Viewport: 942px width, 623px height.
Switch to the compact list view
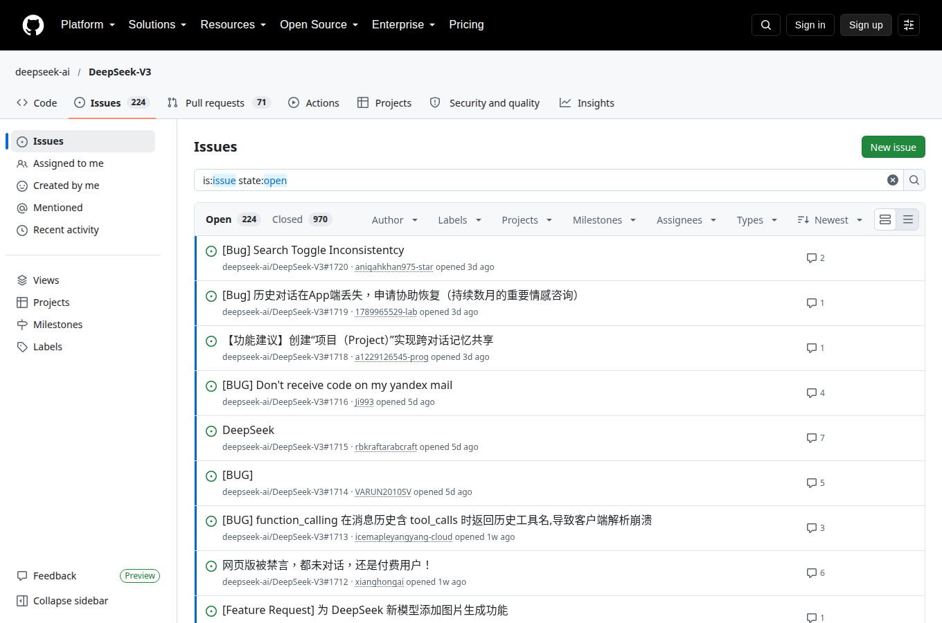908,219
